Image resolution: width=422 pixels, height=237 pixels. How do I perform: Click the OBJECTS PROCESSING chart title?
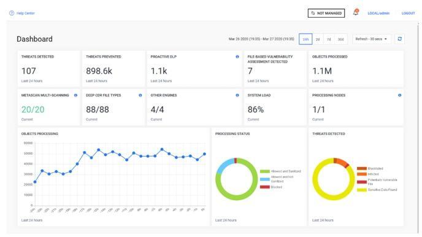(x=39, y=134)
